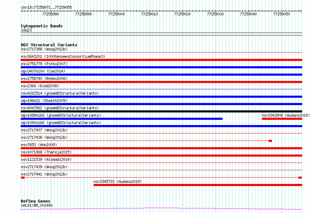Select the short red nsv3342806 bar
The height and width of the screenshot is (213, 312).
point(282,119)
